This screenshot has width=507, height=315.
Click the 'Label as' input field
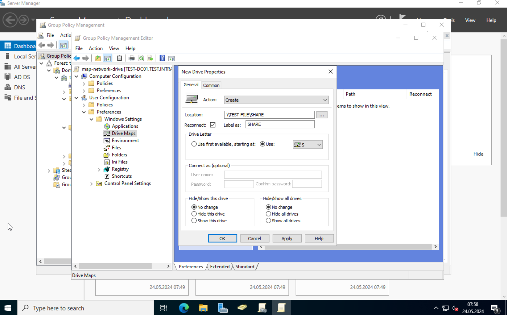[280, 124]
